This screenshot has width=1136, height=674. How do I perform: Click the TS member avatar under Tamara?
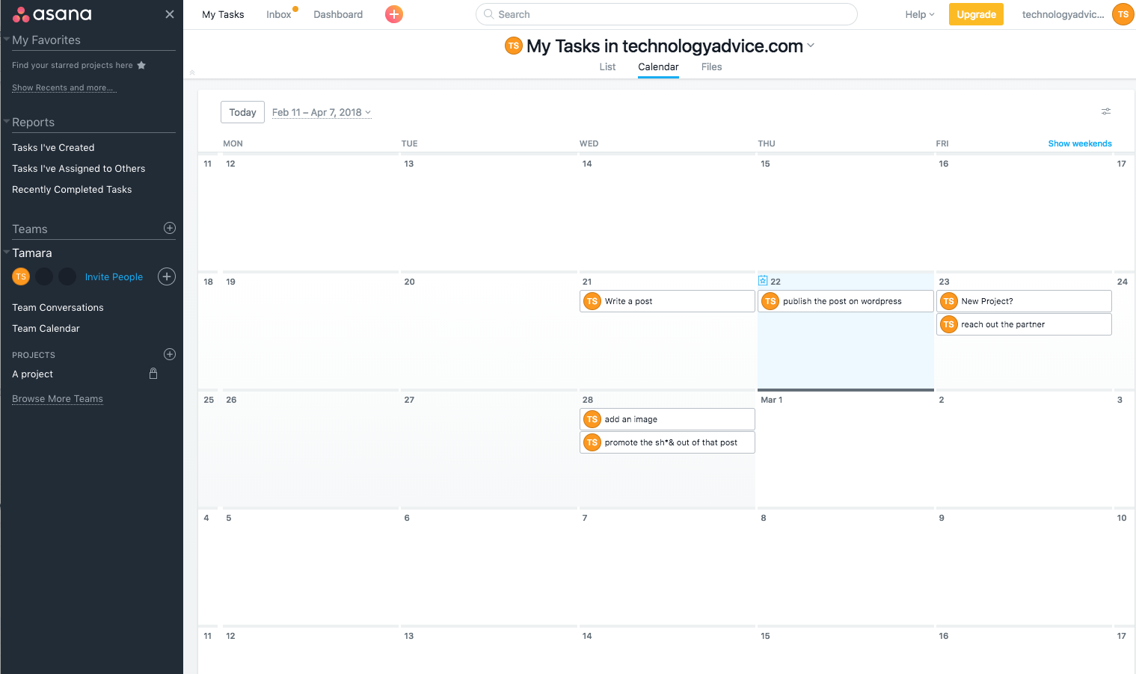click(x=21, y=276)
